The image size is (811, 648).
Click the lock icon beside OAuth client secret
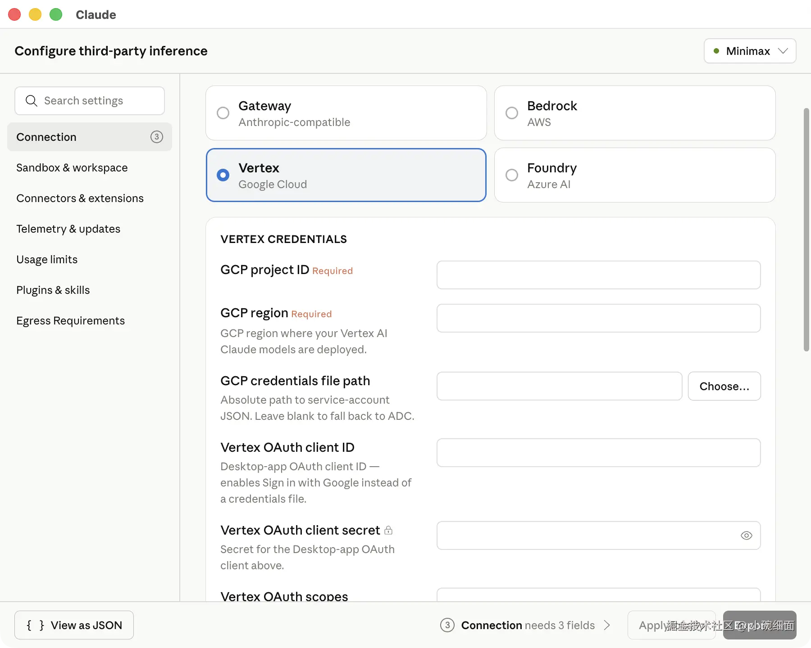coord(388,530)
